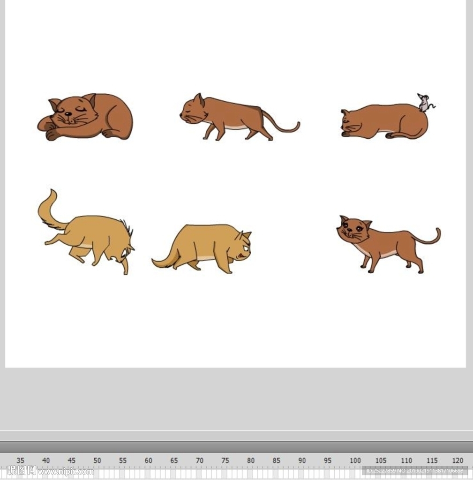
Task: Jump to frame 90 on timeline ruler
Action: coord(302,460)
